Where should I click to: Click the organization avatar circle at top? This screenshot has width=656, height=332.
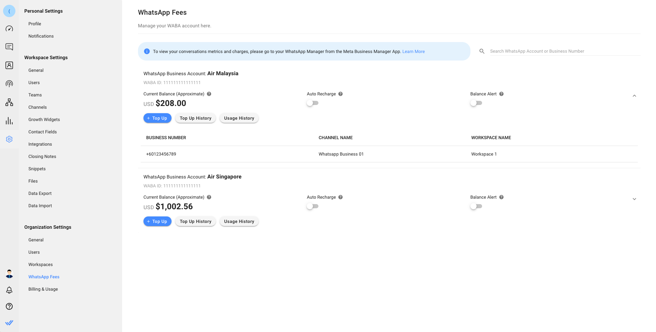pyautogui.click(x=9, y=11)
